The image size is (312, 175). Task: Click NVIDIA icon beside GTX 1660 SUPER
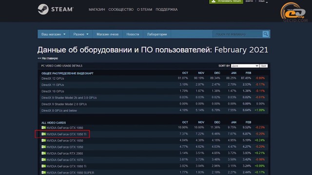click(43, 173)
